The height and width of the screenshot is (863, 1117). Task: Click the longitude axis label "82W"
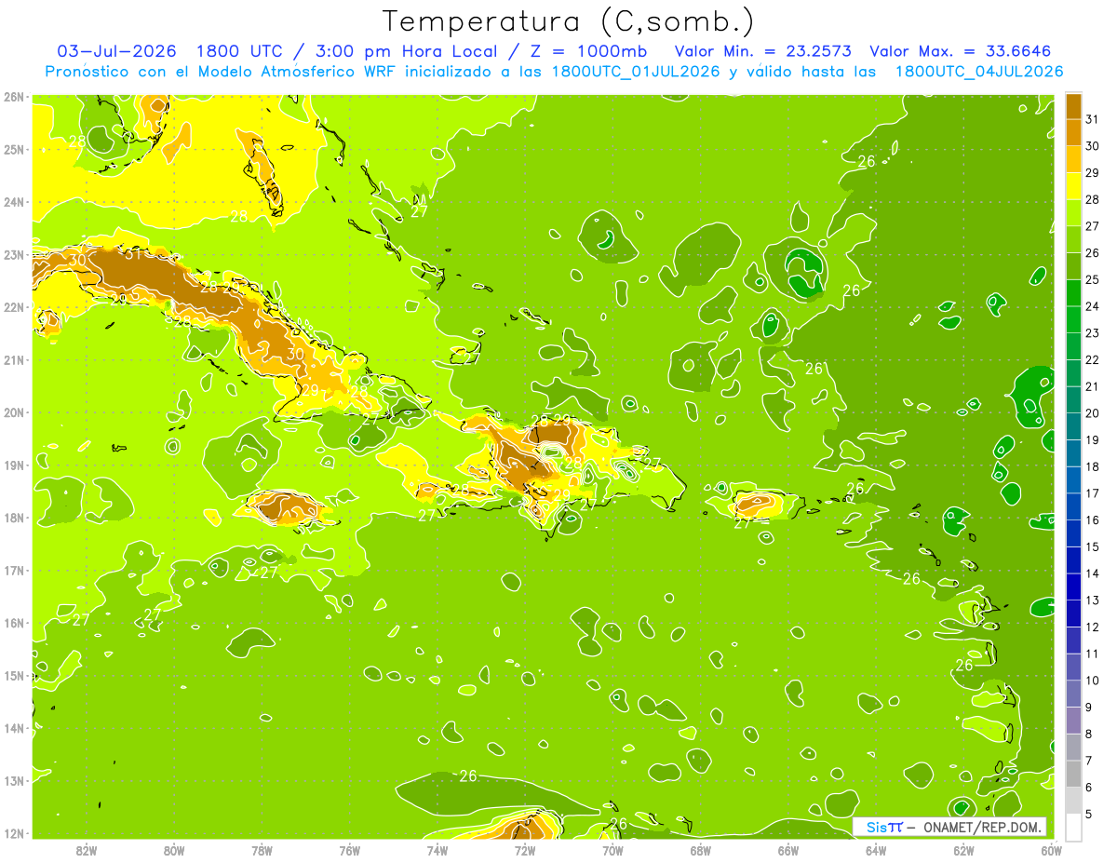click(87, 850)
